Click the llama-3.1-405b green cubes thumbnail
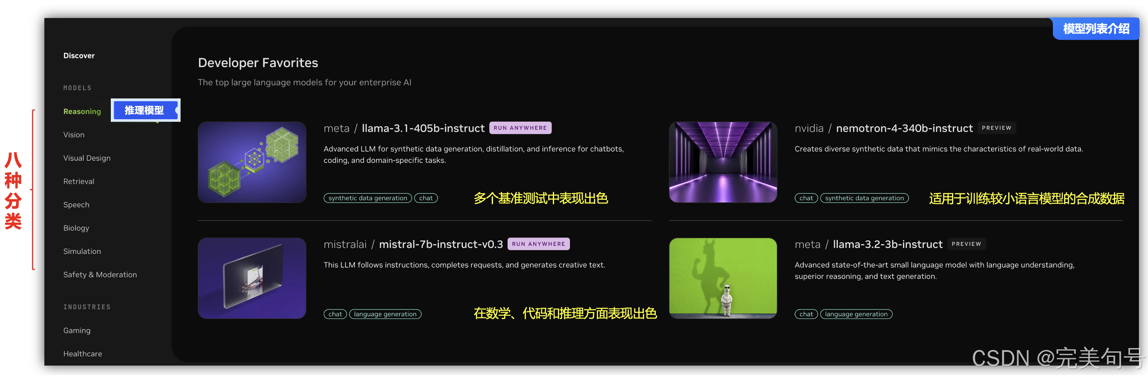The image size is (1148, 378). click(x=252, y=162)
